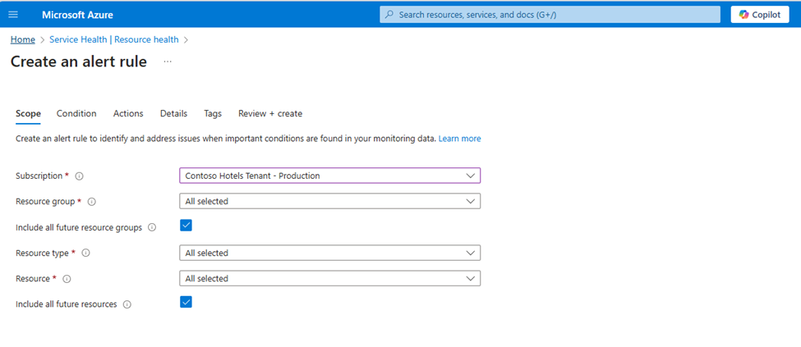Click info icon next to Subscription

pos(80,176)
